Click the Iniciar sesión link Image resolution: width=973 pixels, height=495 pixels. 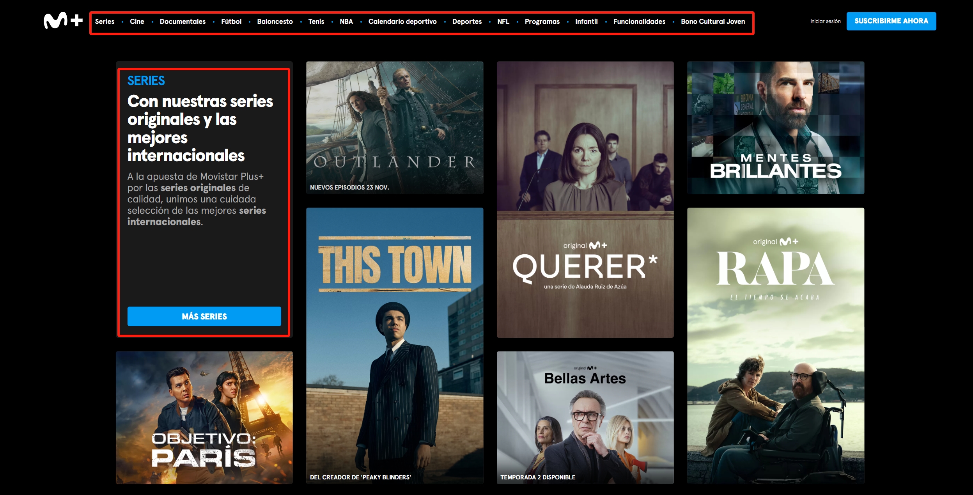[x=824, y=21]
